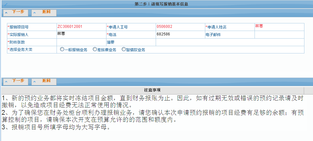The width and height of the screenshot is (313, 141).
Task: Click the caret icon on the 下一步 button above the form
Action: (x=6, y=13)
